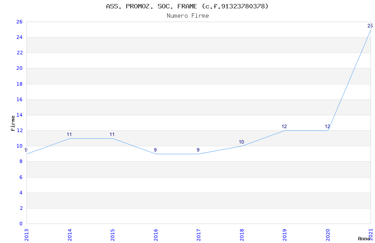Click the Anno x-axis label
This screenshot has width=375, height=243.
click(x=364, y=239)
